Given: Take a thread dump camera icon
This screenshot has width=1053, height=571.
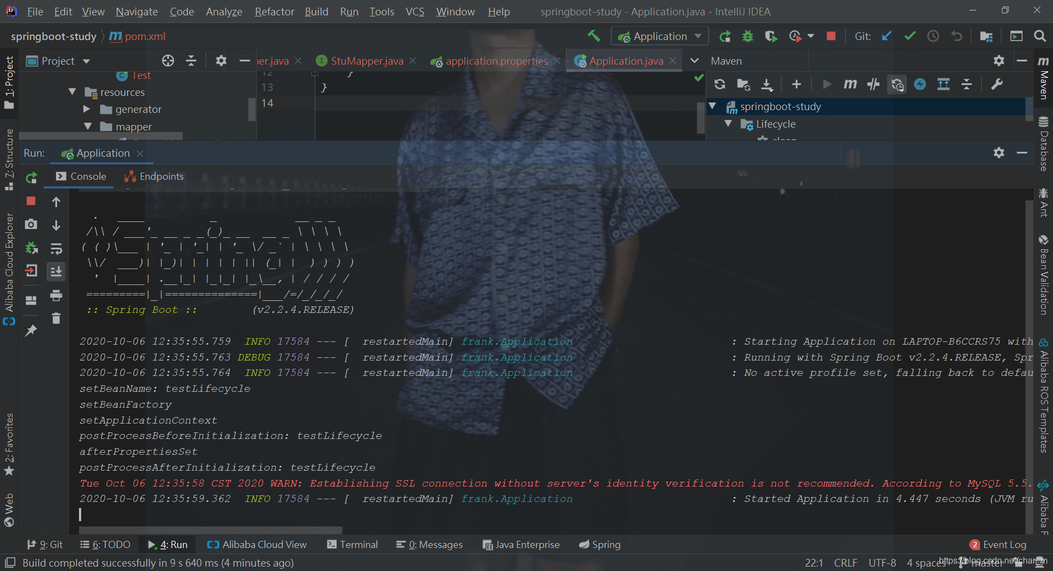Looking at the screenshot, I should tap(31, 224).
